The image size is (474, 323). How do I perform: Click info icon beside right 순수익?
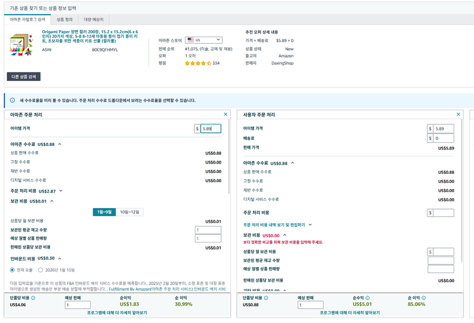tap(368, 298)
